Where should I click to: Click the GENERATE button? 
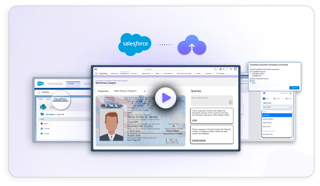coord(294,88)
